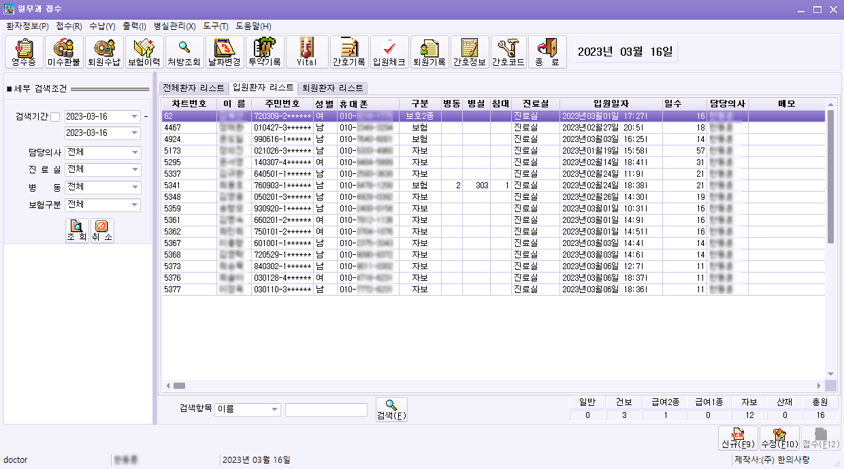Click the search text input field
The image size is (844, 469).
pos(326,409)
